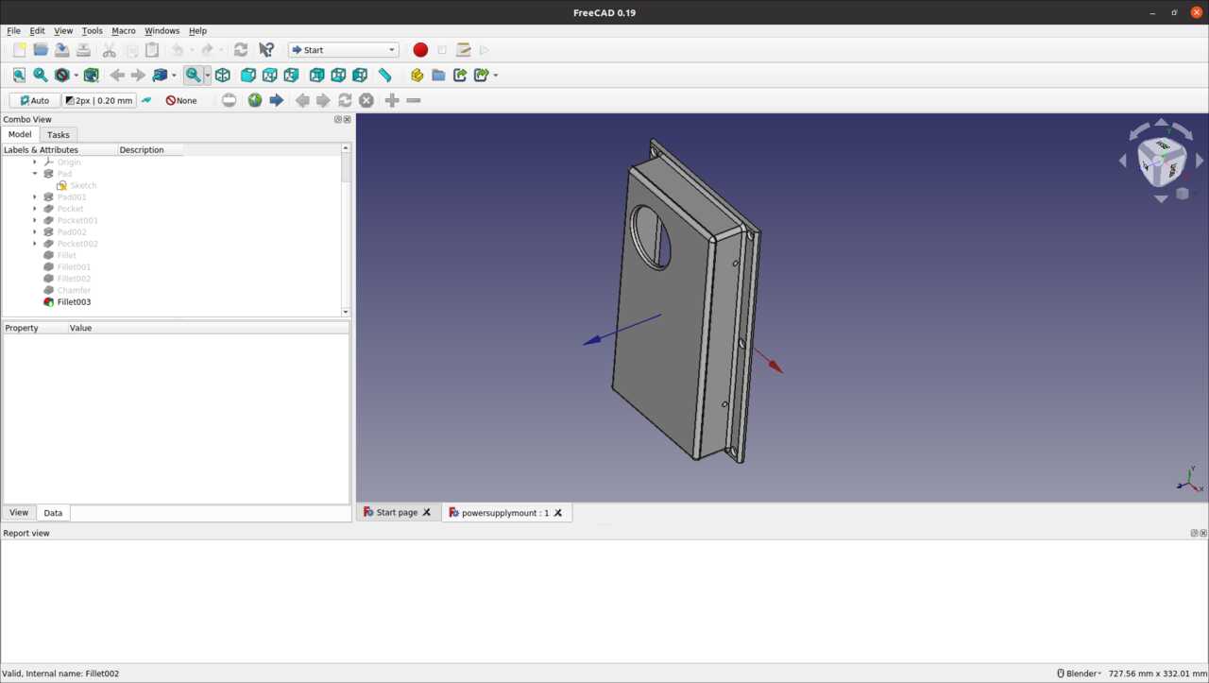
Task: Select the Chamfer tree item
Action: click(x=74, y=290)
